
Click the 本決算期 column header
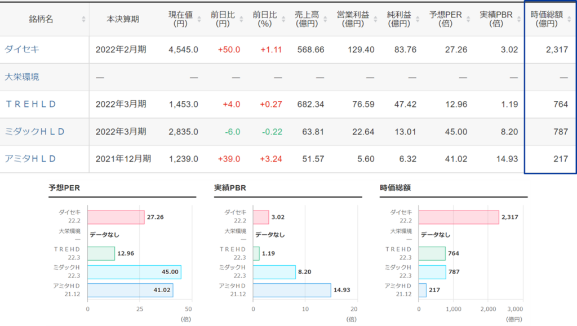[123, 19]
